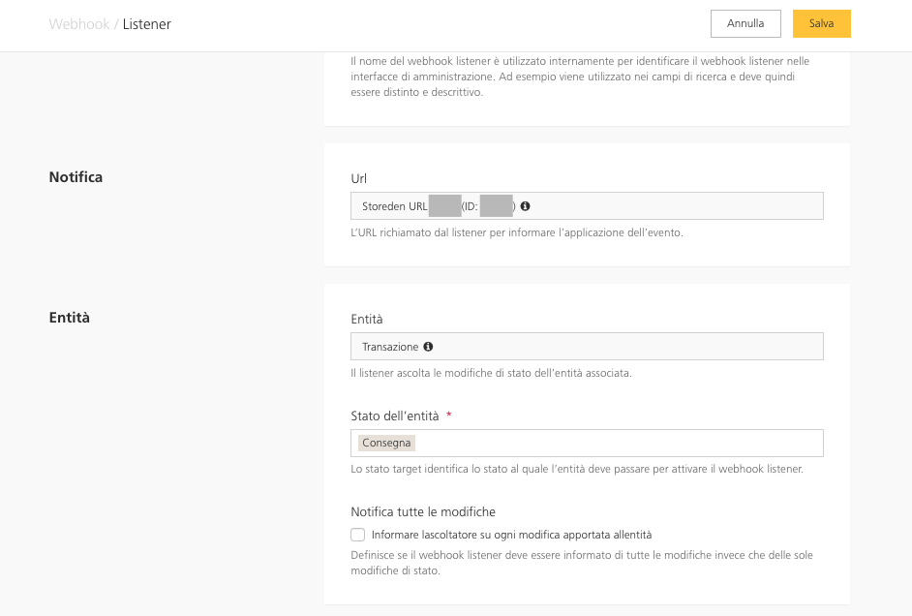This screenshot has height=616, width=912.
Task: Open the Stato dell'entità selection field
Action: point(620,443)
